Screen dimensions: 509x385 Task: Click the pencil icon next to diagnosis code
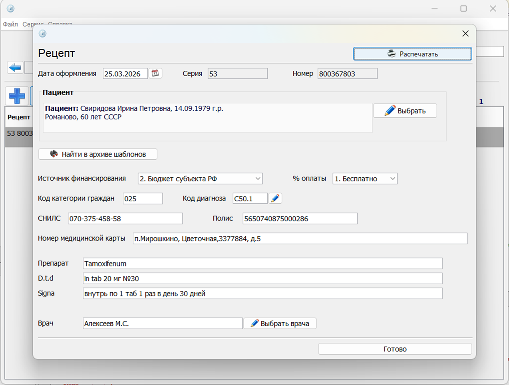[275, 198]
